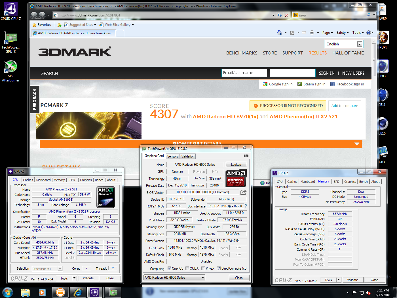Open BENCHMARKS in 3DMark navigation
Screen dimensions: 397x298
click(x=242, y=53)
